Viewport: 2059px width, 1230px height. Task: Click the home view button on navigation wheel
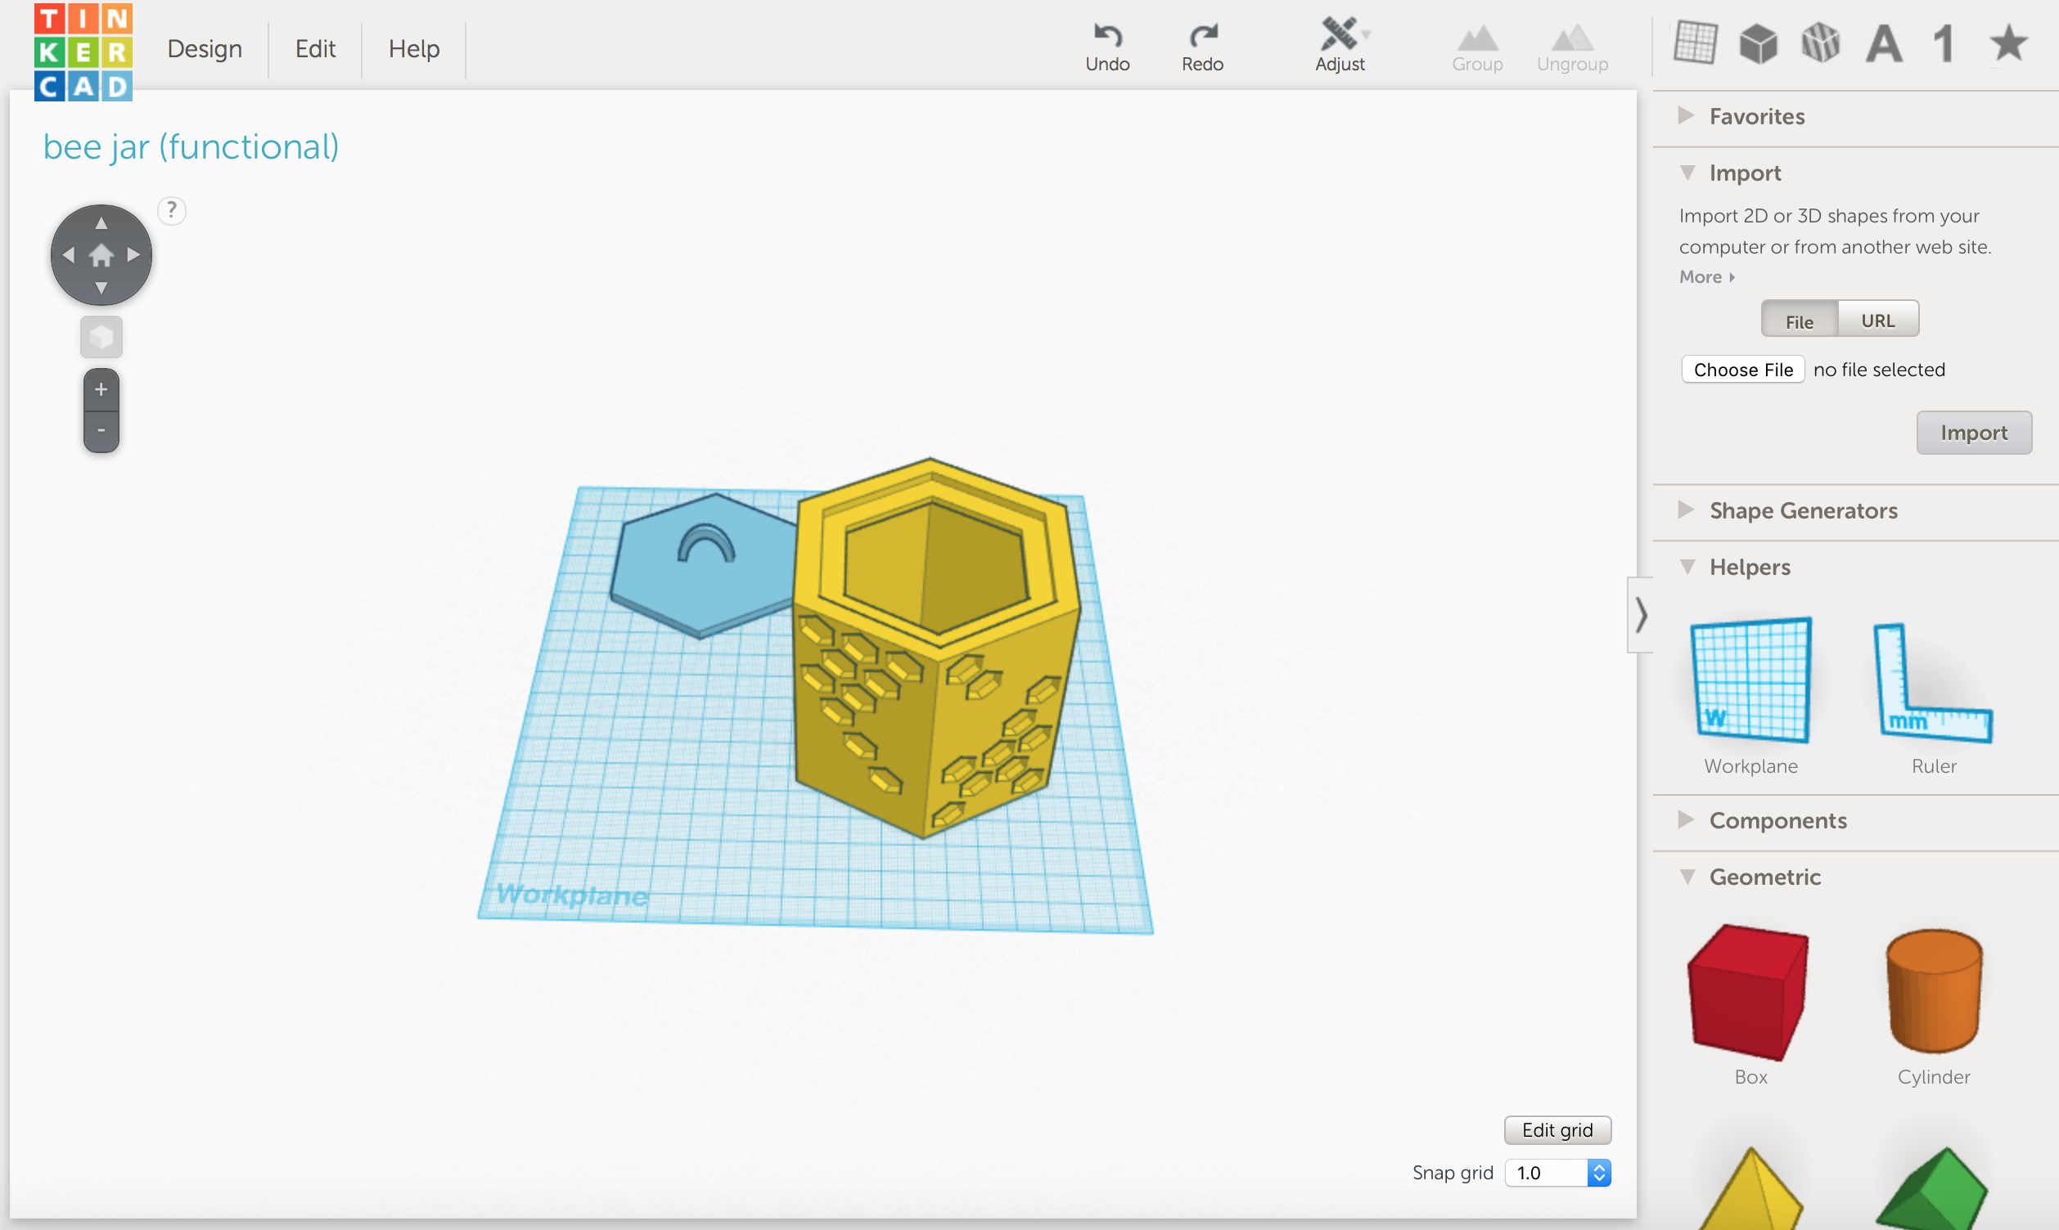[x=101, y=254]
